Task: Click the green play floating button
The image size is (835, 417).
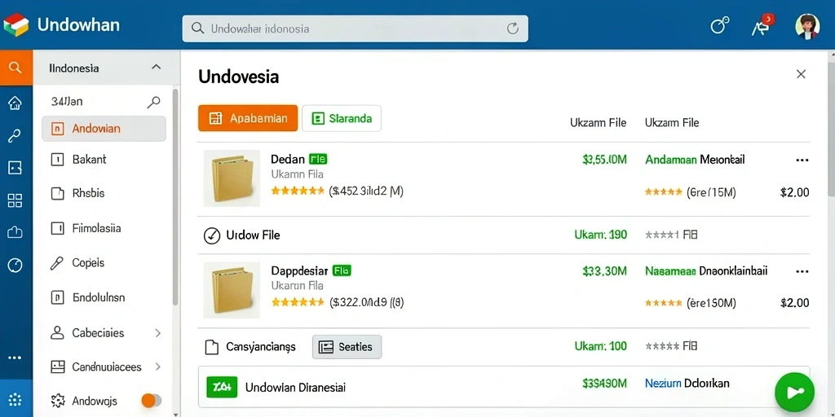Action: tap(794, 393)
